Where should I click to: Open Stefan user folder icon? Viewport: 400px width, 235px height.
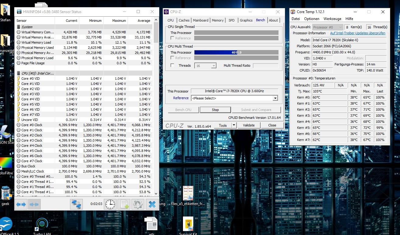tap(5, 13)
